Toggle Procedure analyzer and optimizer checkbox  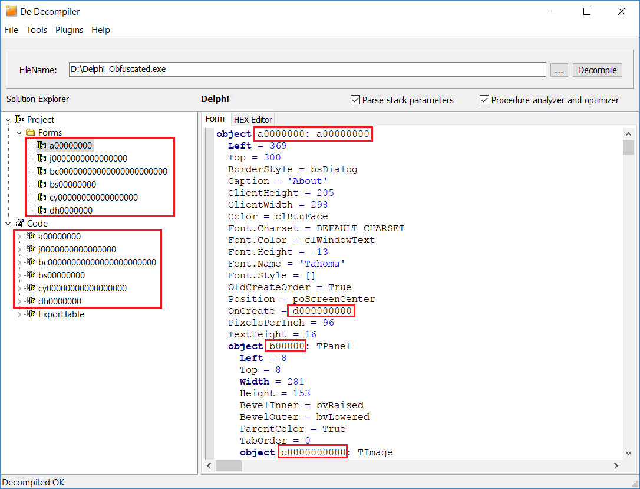click(484, 100)
